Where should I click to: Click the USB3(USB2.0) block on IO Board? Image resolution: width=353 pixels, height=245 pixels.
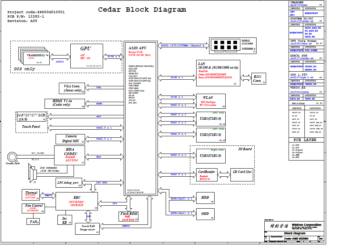point(211,156)
